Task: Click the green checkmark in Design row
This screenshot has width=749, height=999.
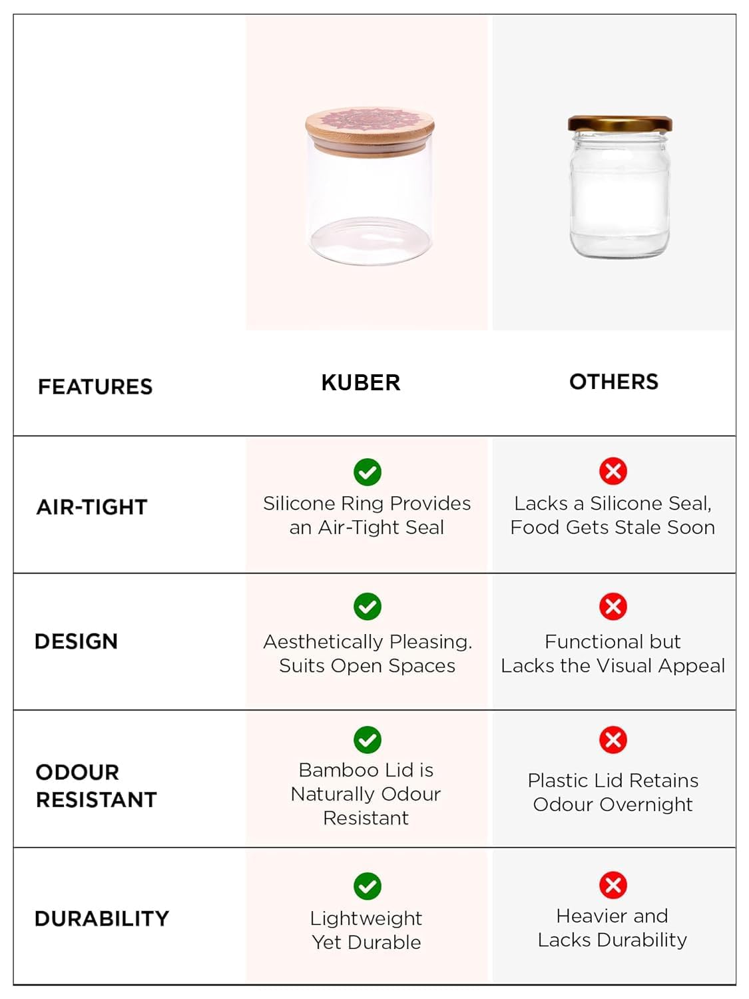Action: (x=367, y=607)
